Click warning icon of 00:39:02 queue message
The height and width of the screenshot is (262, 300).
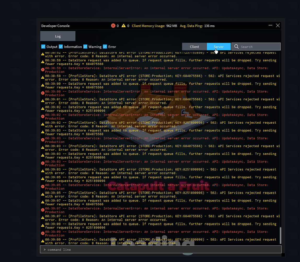[x=43, y=109]
